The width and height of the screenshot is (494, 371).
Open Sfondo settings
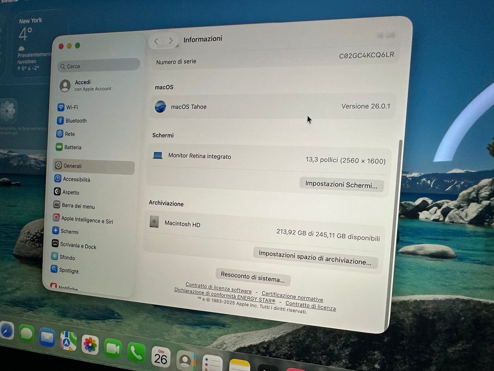(x=67, y=257)
